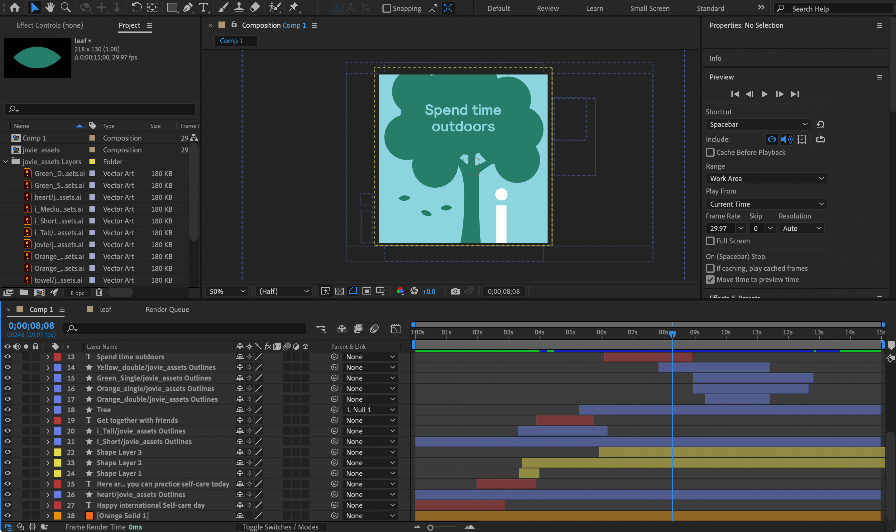This screenshot has height=532, width=896.
Task: Take a snapshot of the composition
Action: [x=455, y=291]
